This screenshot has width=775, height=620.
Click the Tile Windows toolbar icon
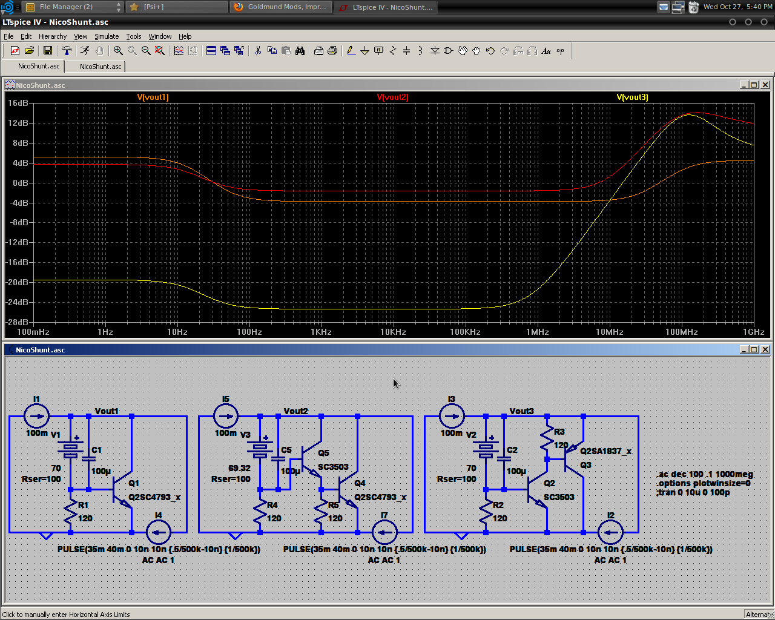pos(211,51)
